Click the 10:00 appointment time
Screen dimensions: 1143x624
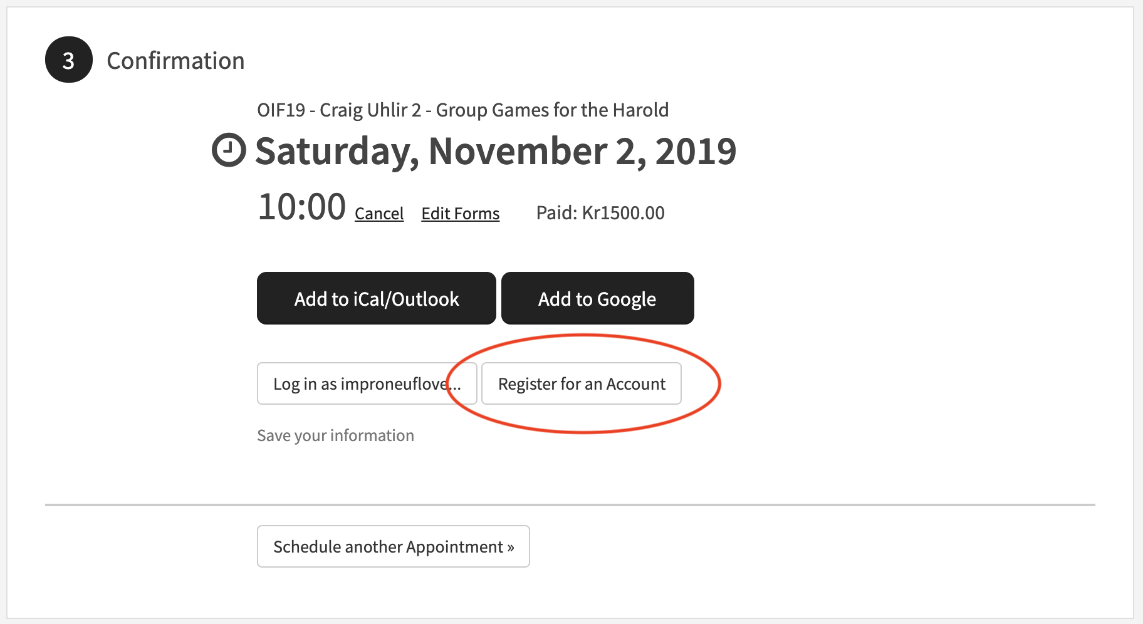302,207
